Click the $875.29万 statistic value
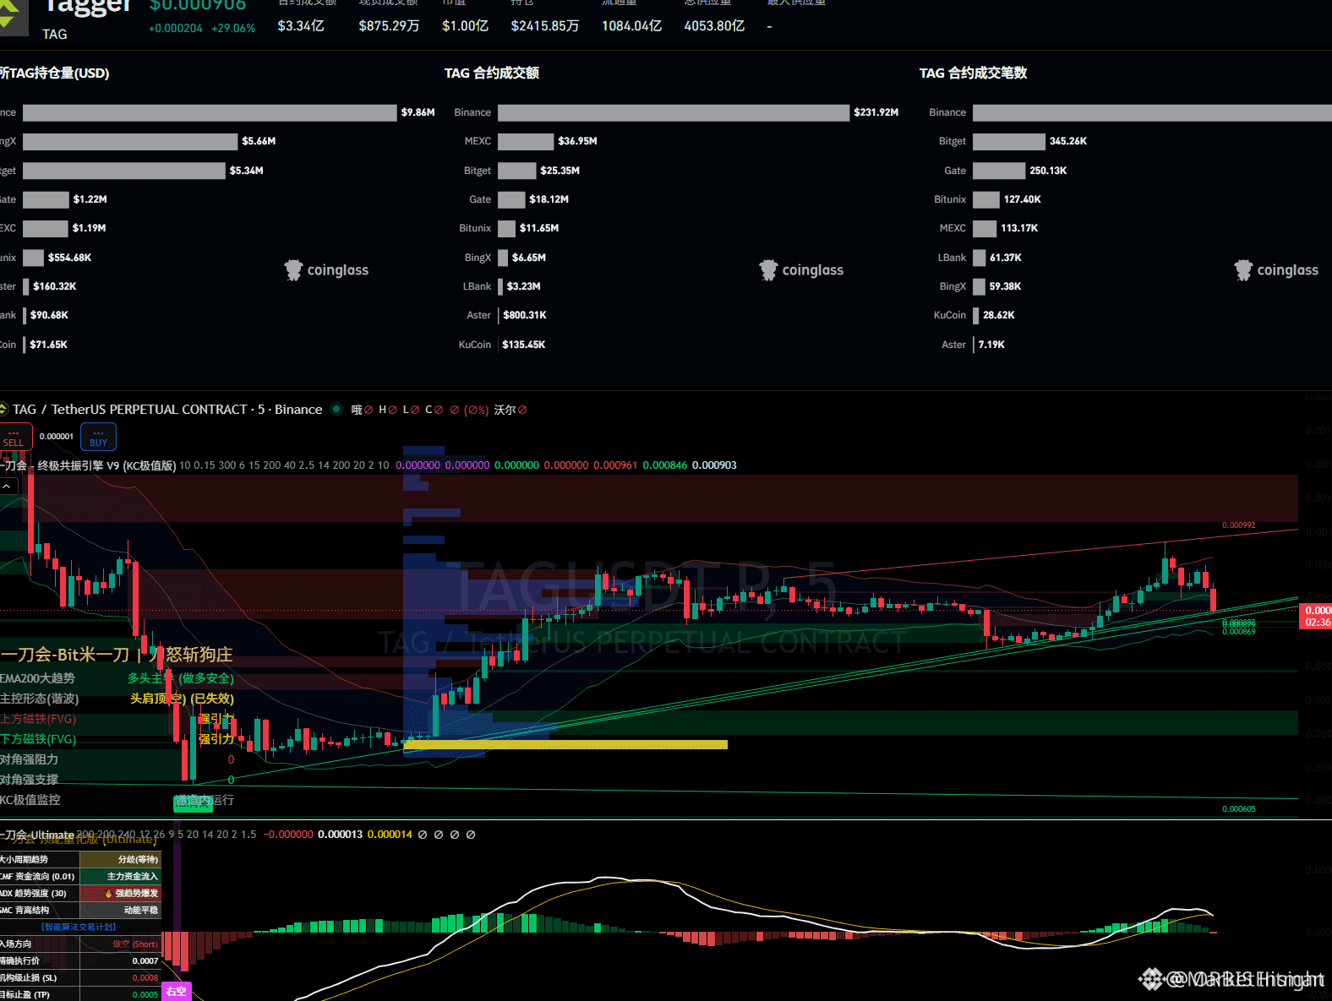The image size is (1332, 1001). tap(389, 26)
